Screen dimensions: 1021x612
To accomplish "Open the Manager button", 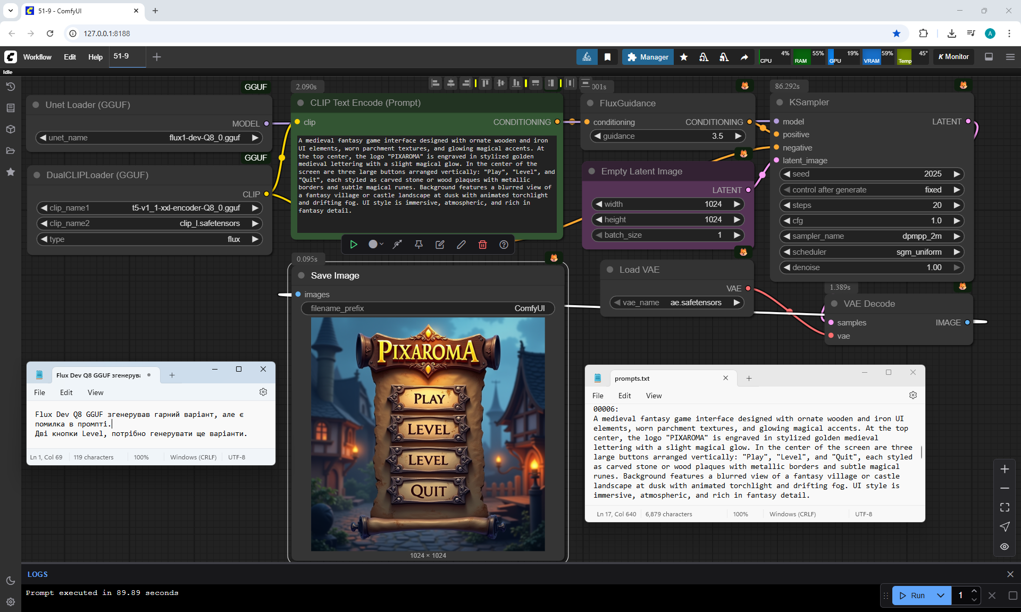I will coord(647,57).
